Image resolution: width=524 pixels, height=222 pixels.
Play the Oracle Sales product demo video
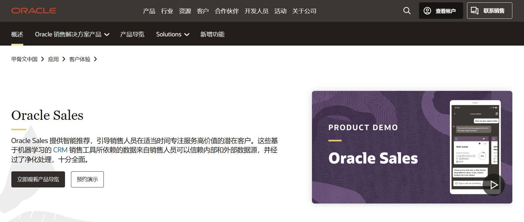(494, 185)
